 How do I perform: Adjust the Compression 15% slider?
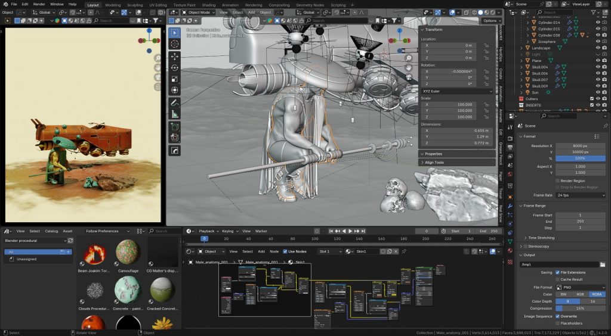[x=581, y=309]
